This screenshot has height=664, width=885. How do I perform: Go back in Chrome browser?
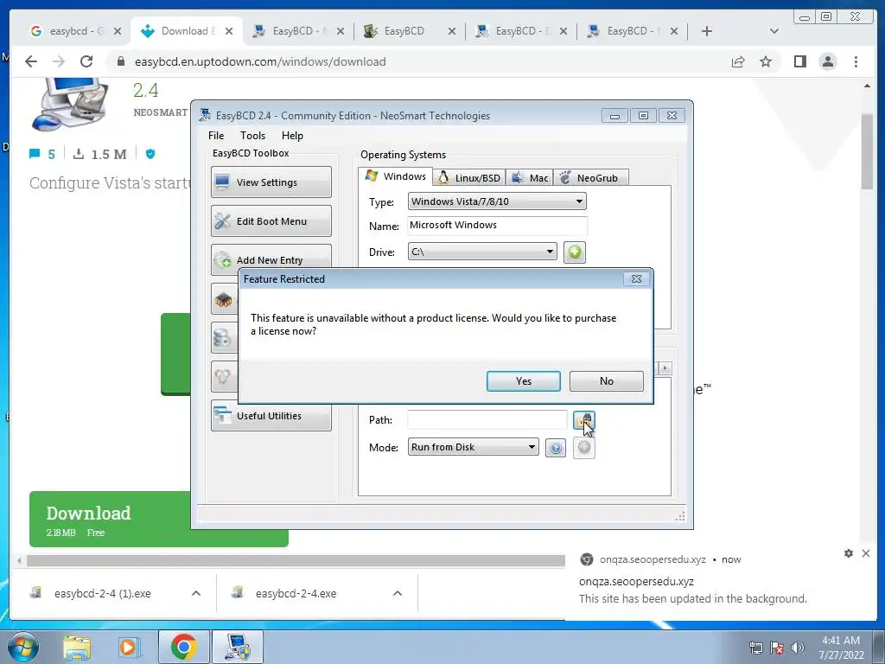tap(31, 61)
